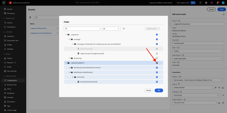
Task: Click Cancel in the Fields dialog
Action: pyautogui.click(x=148, y=90)
